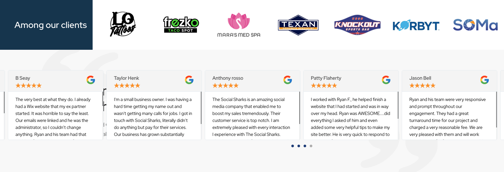Open the Knockout Sports Bar logo
Screen dimensions: 504x172
tap(357, 25)
